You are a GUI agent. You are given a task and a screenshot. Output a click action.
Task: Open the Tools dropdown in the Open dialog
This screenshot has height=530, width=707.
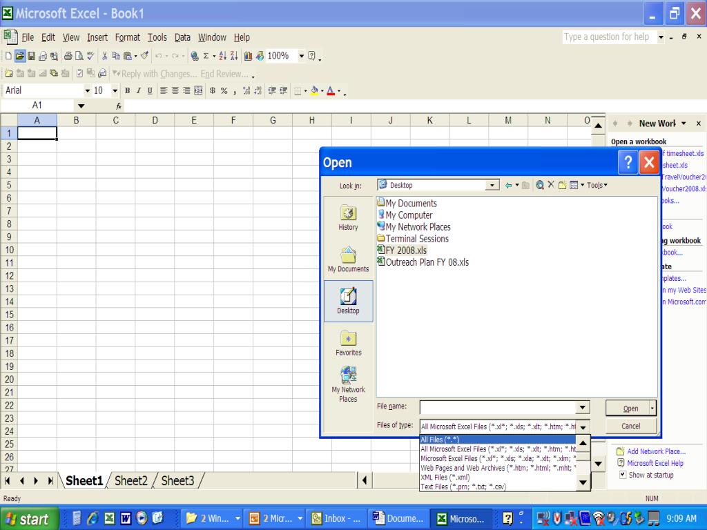click(597, 185)
